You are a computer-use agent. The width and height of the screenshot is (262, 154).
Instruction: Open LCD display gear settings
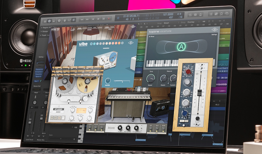coord(118,18)
